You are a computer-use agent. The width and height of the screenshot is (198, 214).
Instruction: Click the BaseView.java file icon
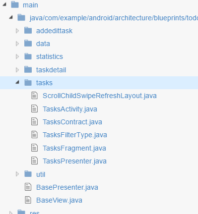28,200
